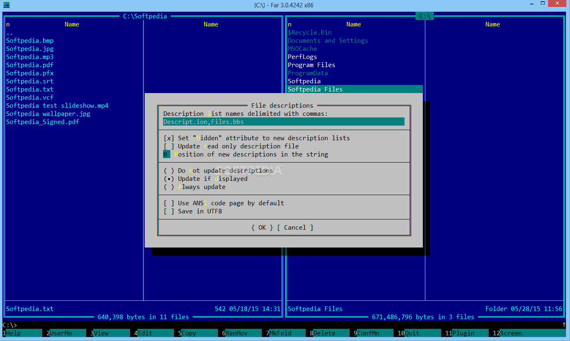The image size is (570, 341).
Task: Select the Always update radio option
Action: tap(194, 187)
